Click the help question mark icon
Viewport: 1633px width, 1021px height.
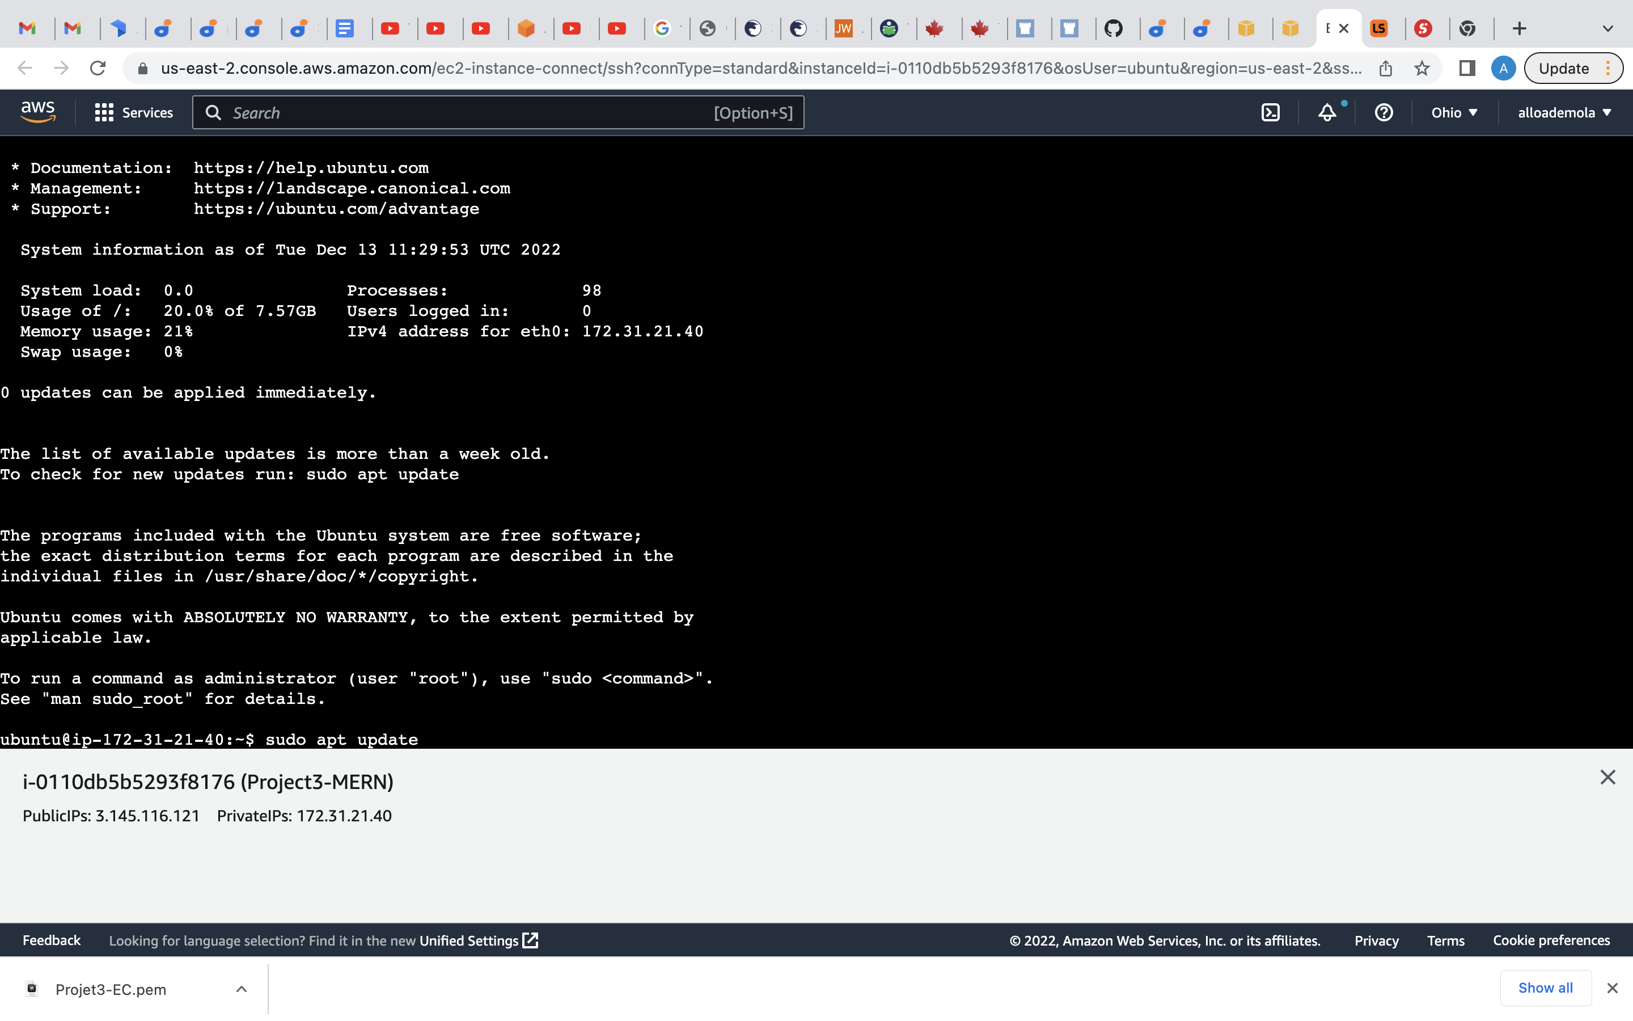[x=1384, y=113]
